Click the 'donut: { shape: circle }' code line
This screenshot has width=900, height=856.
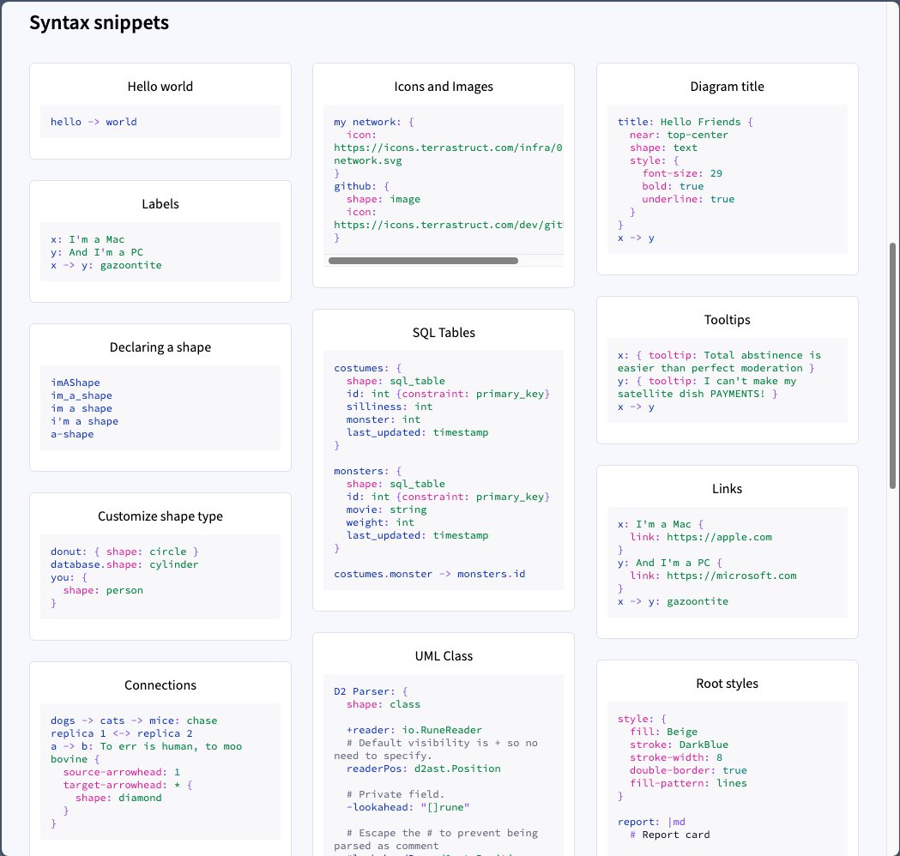(124, 552)
